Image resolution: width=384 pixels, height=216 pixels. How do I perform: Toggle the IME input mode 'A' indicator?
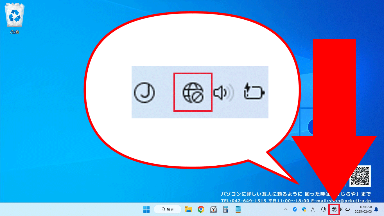click(x=313, y=209)
